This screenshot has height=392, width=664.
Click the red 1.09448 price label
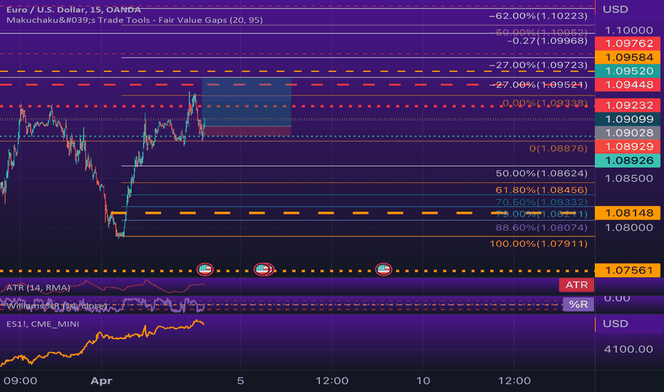(628, 85)
